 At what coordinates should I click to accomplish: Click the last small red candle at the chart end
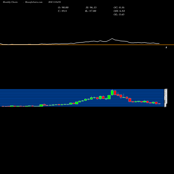tap(159, 104)
